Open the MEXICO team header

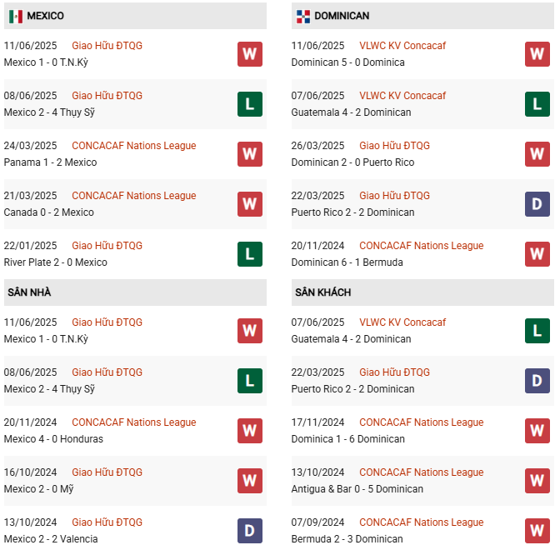click(45, 16)
